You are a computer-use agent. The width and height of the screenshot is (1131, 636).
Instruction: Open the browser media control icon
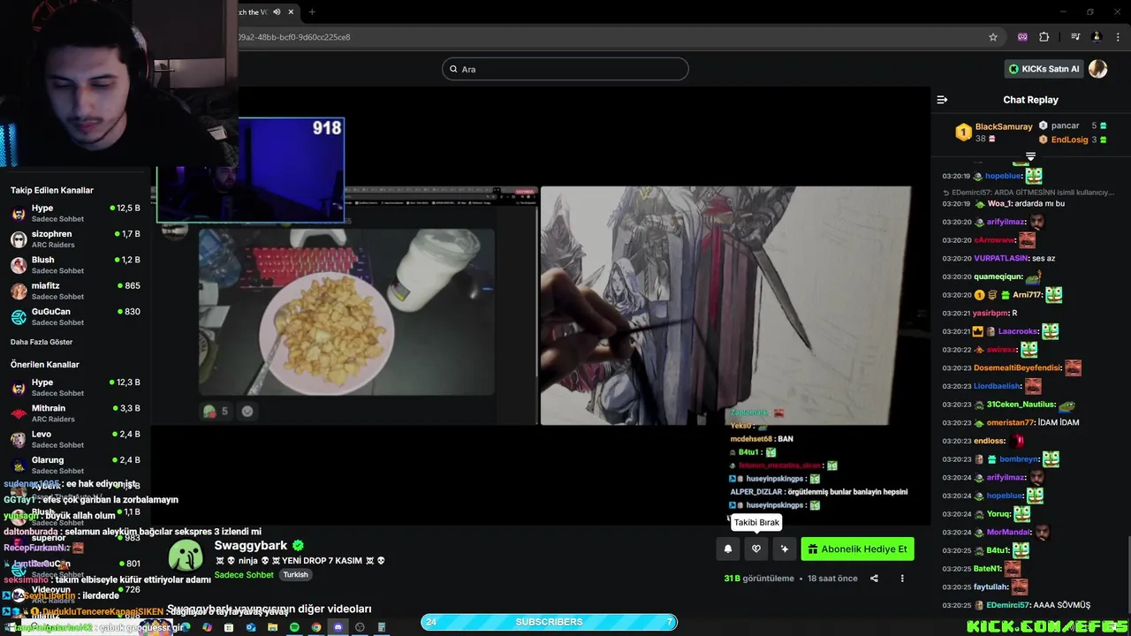[1075, 37]
